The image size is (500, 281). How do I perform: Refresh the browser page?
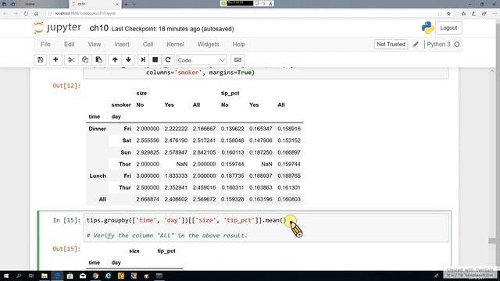pyautogui.click(x=26, y=13)
